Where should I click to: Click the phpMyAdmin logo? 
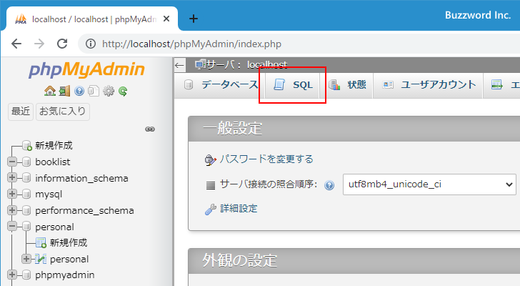coord(86,69)
